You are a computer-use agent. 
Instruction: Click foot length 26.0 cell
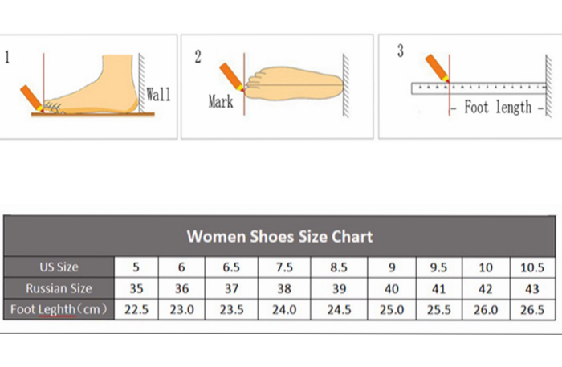(x=487, y=309)
